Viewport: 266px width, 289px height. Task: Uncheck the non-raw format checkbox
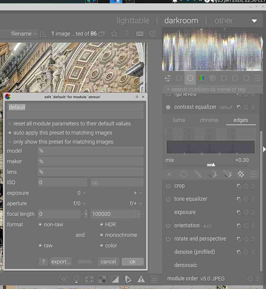(40, 225)
